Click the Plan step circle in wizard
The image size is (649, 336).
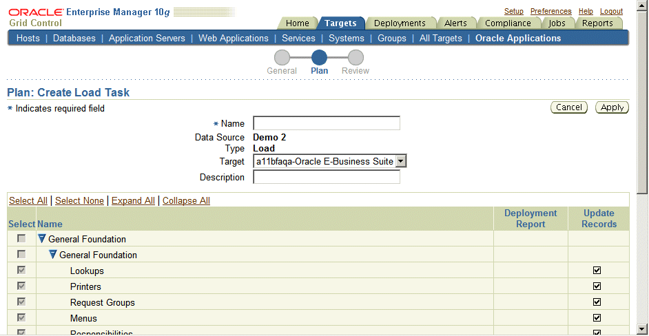319,58
